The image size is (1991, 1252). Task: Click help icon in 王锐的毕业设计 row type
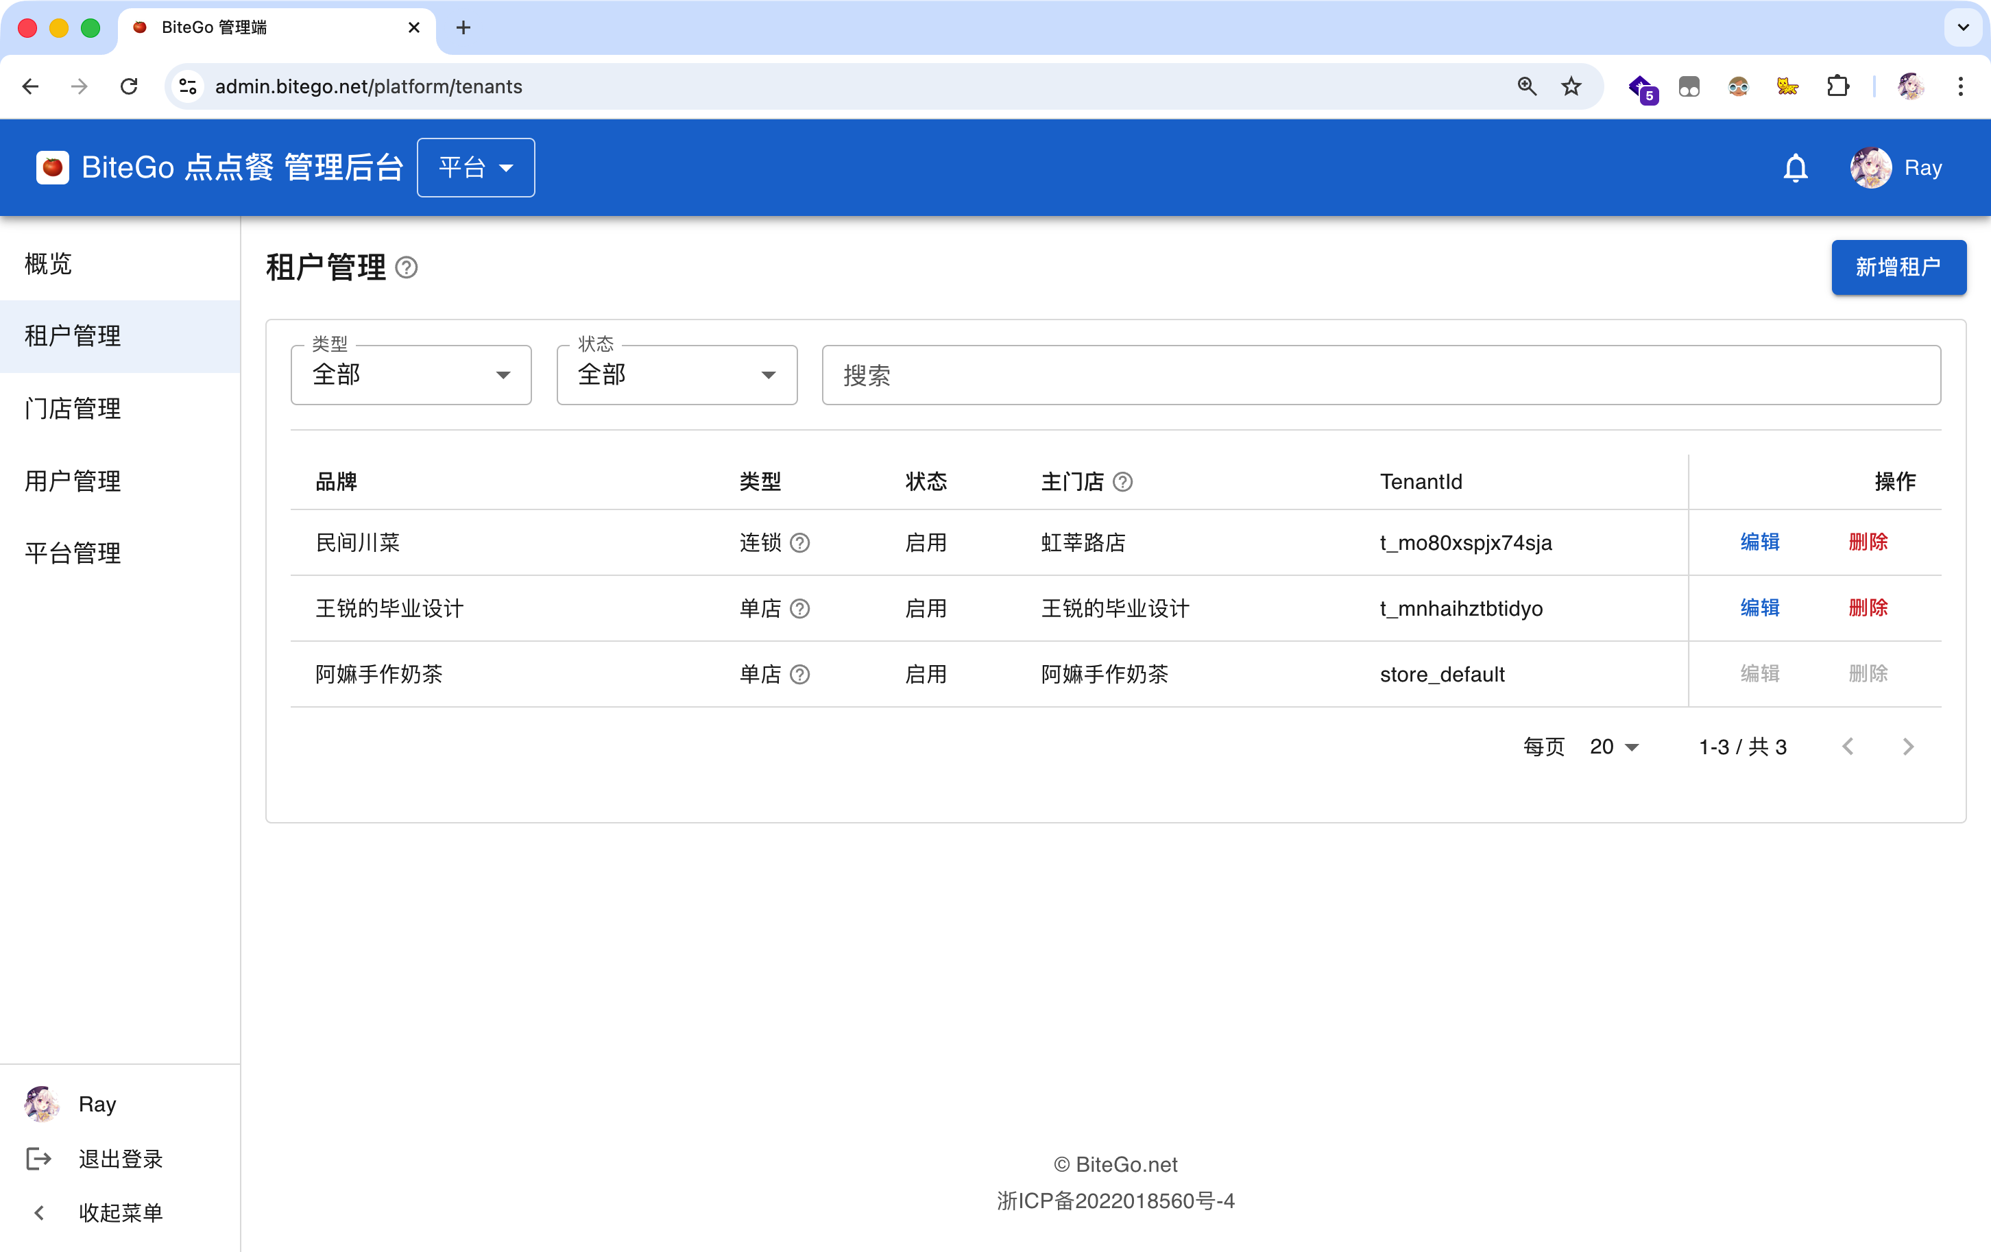[x=799, y=609]
